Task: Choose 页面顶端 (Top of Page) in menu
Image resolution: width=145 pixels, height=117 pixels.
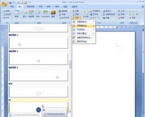Action: coord(84,22)
